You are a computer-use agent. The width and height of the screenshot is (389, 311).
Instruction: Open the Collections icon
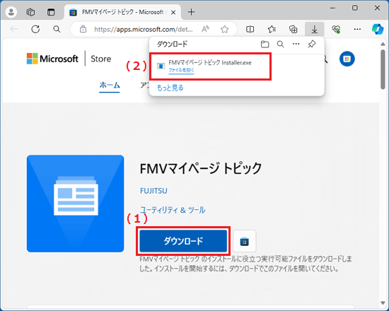pos(294,29)
